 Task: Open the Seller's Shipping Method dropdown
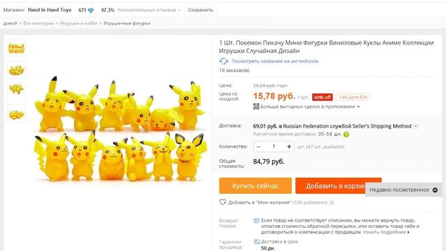(415, 126)
